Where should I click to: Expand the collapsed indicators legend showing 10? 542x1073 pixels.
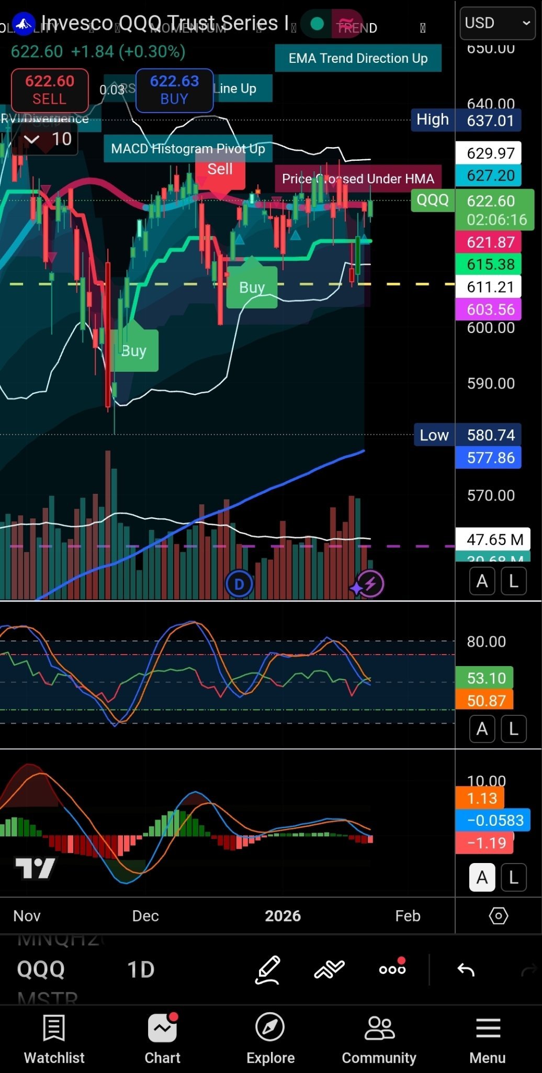pos(47,139)
